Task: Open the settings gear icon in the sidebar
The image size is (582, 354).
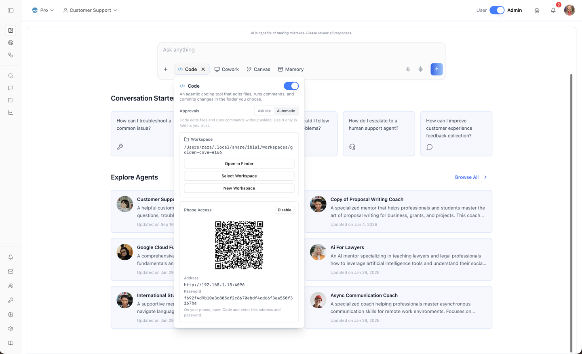Action: (11, 329)
